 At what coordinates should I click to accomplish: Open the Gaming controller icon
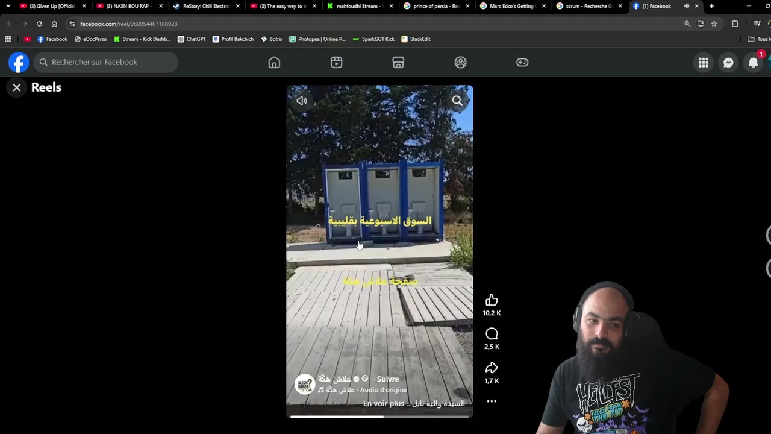[522, 62]
